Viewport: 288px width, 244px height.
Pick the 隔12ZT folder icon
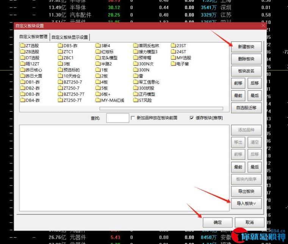[23, 64]
